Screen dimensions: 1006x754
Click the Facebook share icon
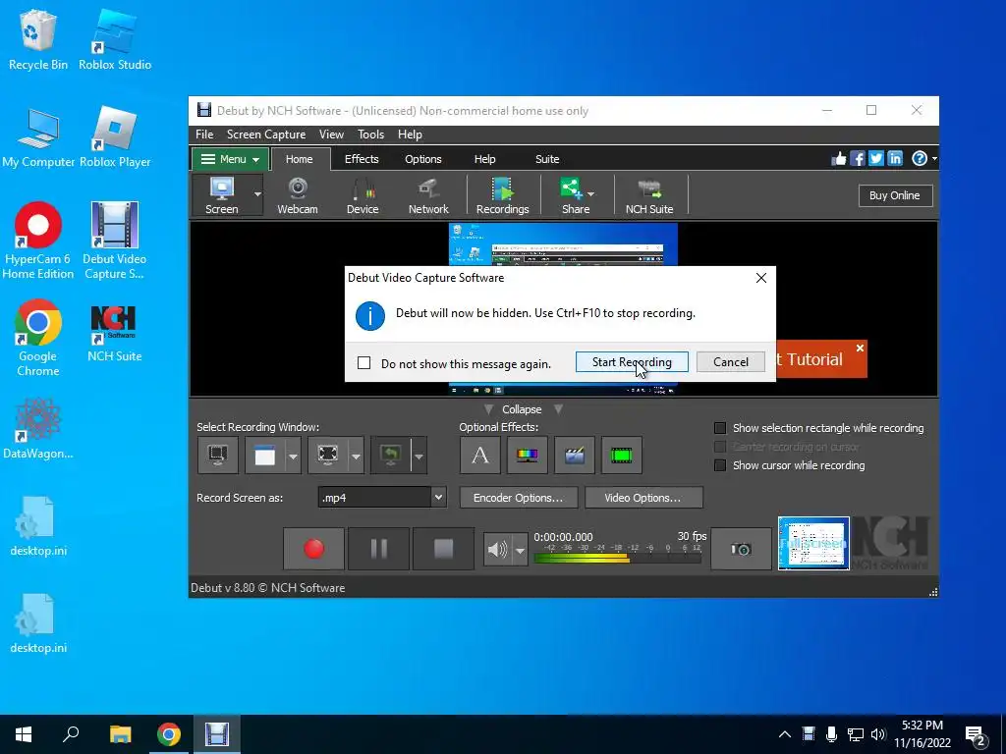tap(858, 158)
